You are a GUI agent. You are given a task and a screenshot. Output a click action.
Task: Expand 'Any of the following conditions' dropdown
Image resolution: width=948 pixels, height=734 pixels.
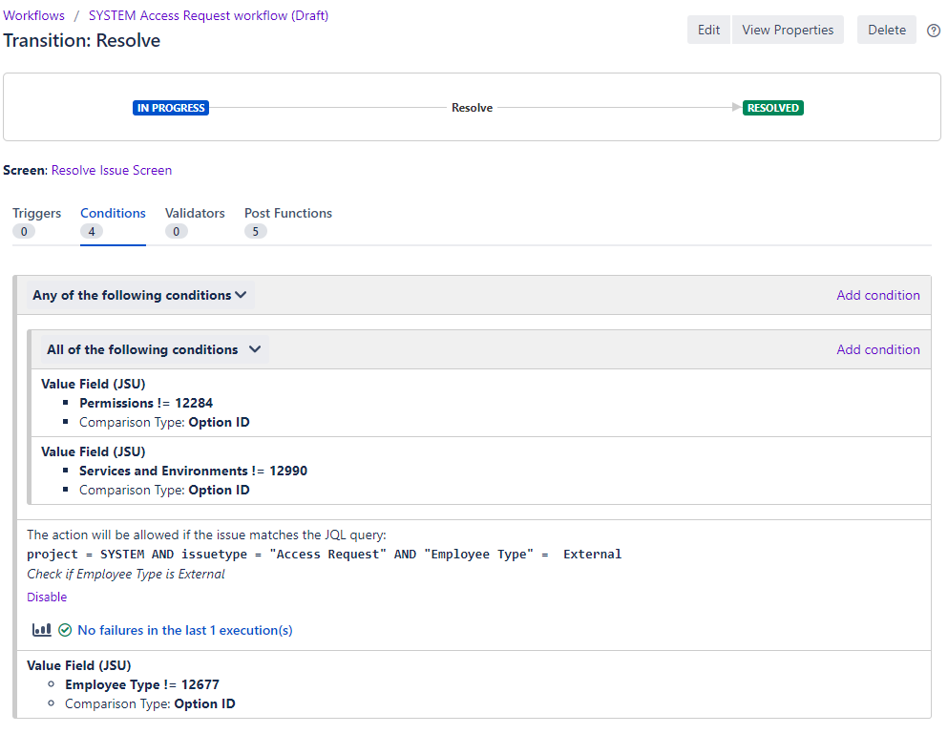click(x=139, y=295)
